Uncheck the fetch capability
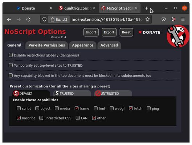Screen dimensions: 192x145 (x=131, y=108)
